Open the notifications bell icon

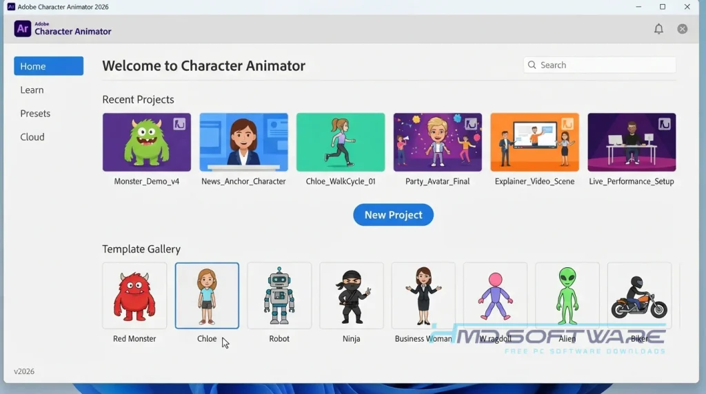point(658,29)
